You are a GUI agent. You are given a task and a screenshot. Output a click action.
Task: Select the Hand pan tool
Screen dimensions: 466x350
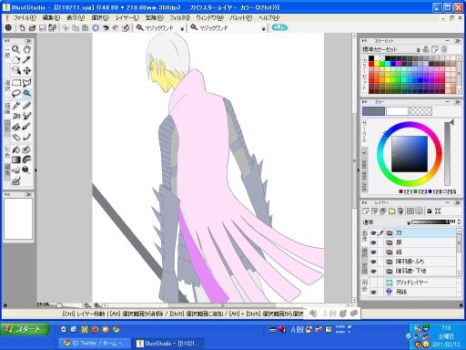point(27,49)
